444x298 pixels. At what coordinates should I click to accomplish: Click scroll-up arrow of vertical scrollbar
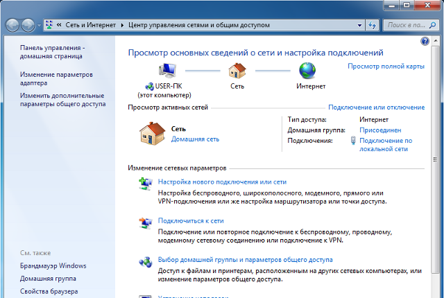435,42
